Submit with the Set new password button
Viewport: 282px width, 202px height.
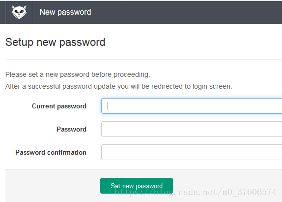[x=137, y=186]
